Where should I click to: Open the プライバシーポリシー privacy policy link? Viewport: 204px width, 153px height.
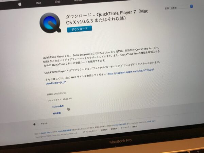coord(90,131)
